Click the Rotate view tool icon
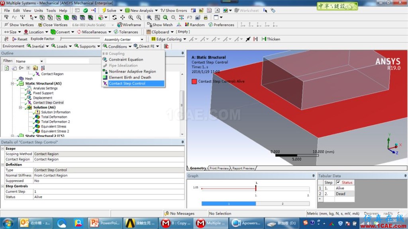Screen dimensions: 408x229 point(114,18)
